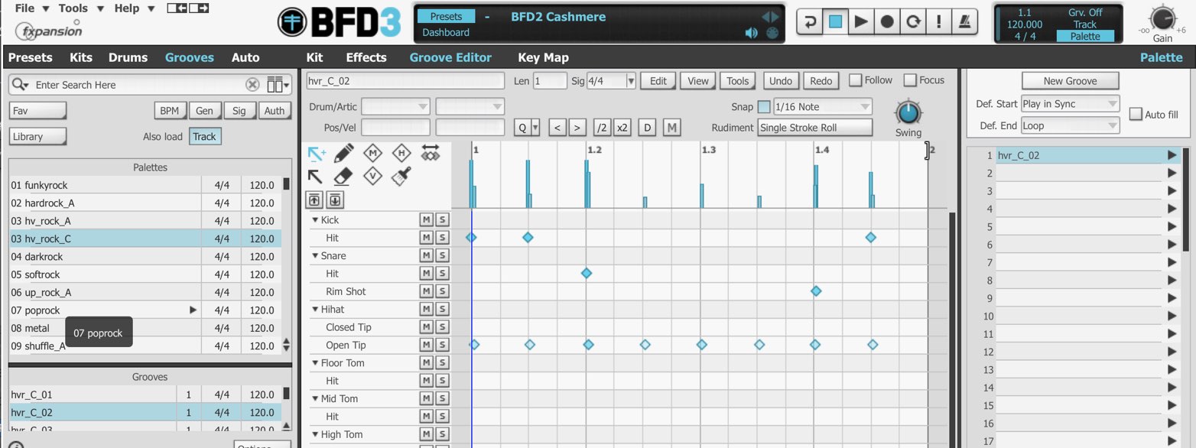The height and width of the screenshot is (448, 1196).
Task: Enable the Auto fill checkbox
Action: tap(1136, 114)
